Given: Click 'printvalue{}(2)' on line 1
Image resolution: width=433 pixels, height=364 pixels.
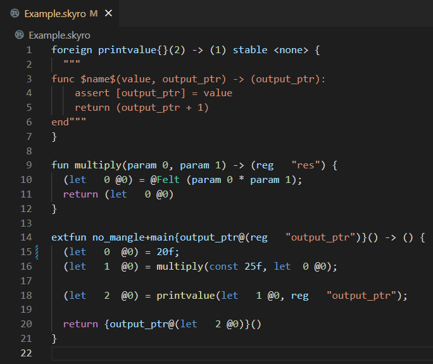Looking at the screenshot, I should (x=142, y=50).
